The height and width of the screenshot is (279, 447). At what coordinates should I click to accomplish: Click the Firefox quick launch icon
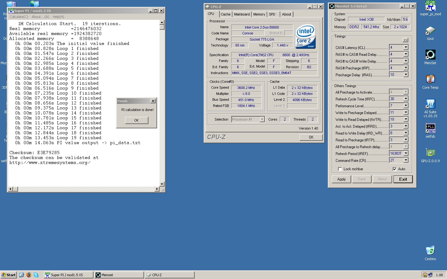click(x=29, y=275)
